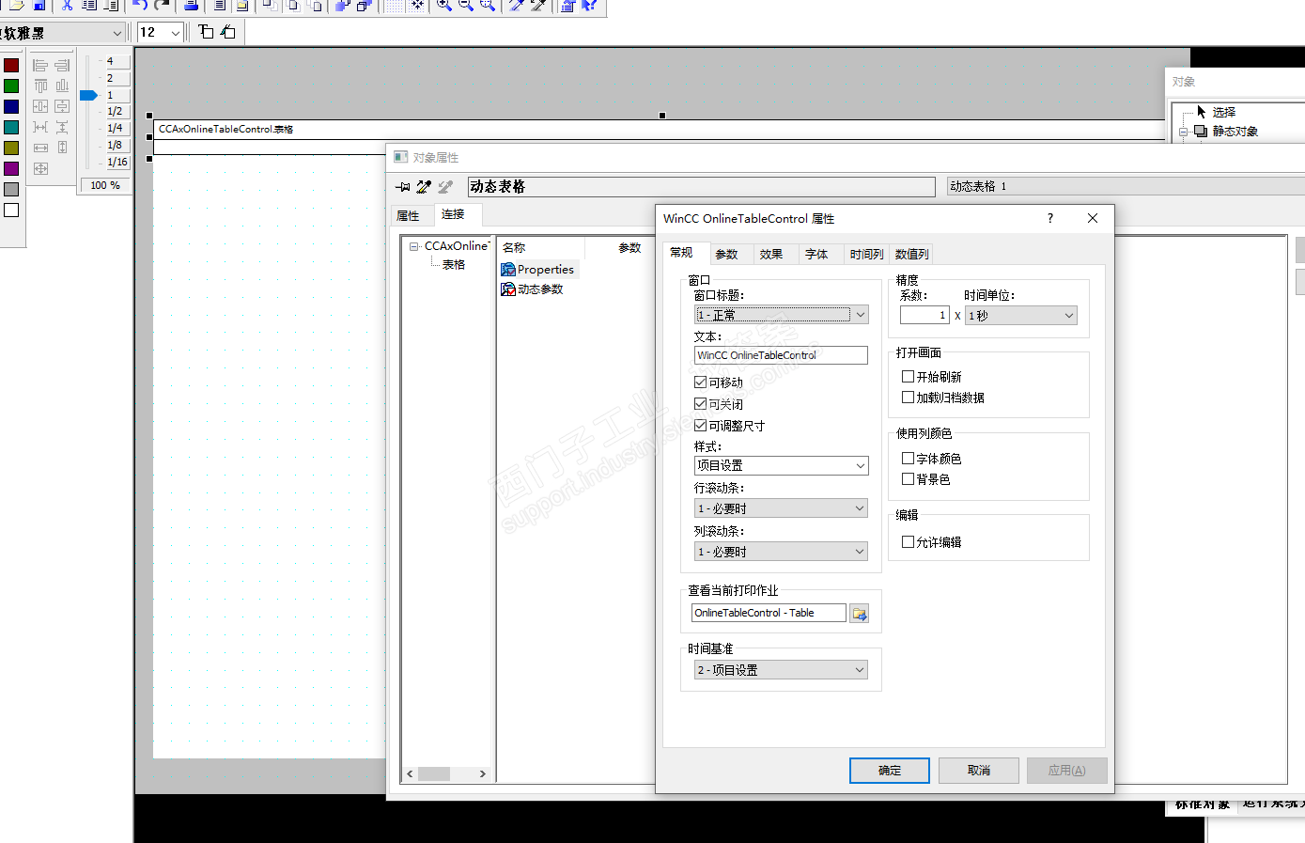Image resolution: width=1305 pixels, height=843 pixels.
Task: Select the 表格 tree item
Action: click(x=454, y=265)
